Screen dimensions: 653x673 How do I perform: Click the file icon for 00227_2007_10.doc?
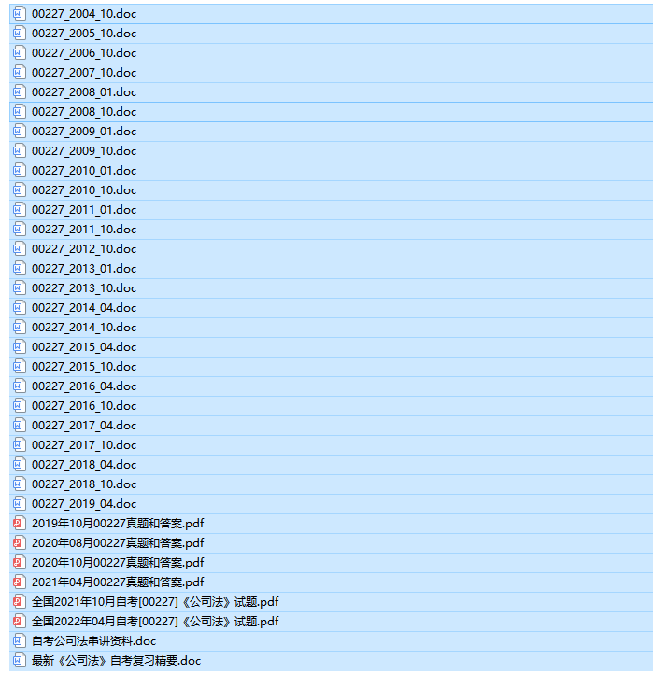click(x=19, y=73)
